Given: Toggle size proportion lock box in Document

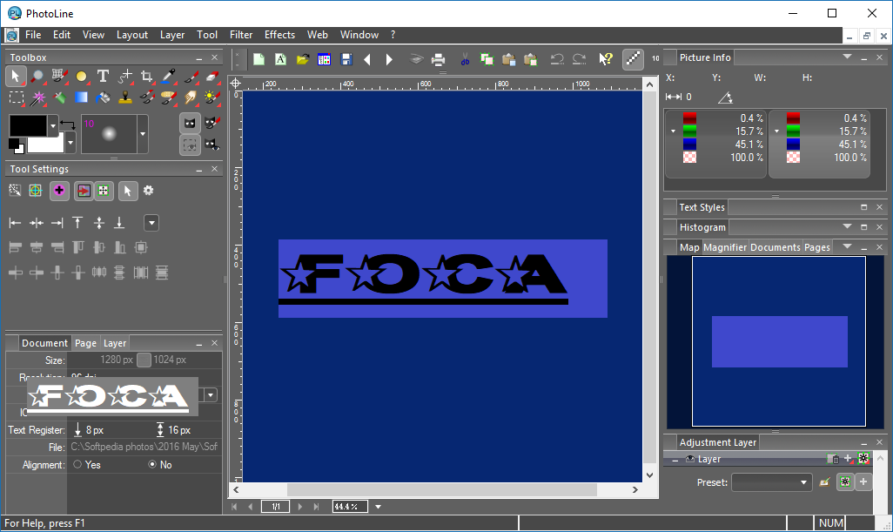Looking at the screenshot, I should (x=144, y=360).
